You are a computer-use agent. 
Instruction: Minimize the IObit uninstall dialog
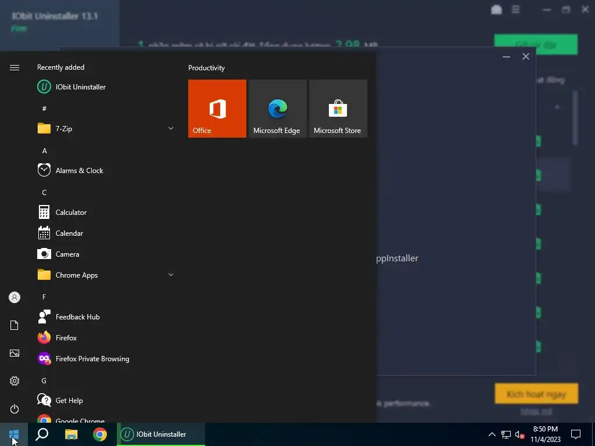point(506,57)
